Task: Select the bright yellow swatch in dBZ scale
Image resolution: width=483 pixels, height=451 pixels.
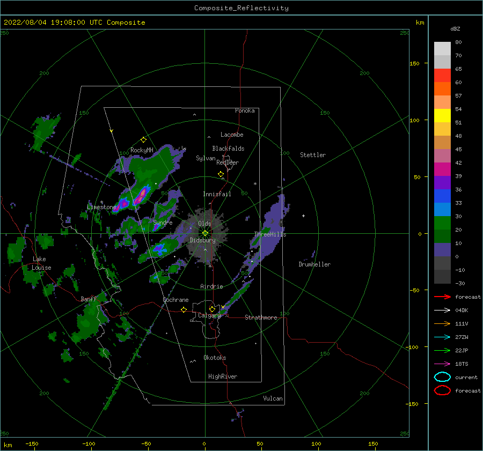Action: [x=442, y=116]
